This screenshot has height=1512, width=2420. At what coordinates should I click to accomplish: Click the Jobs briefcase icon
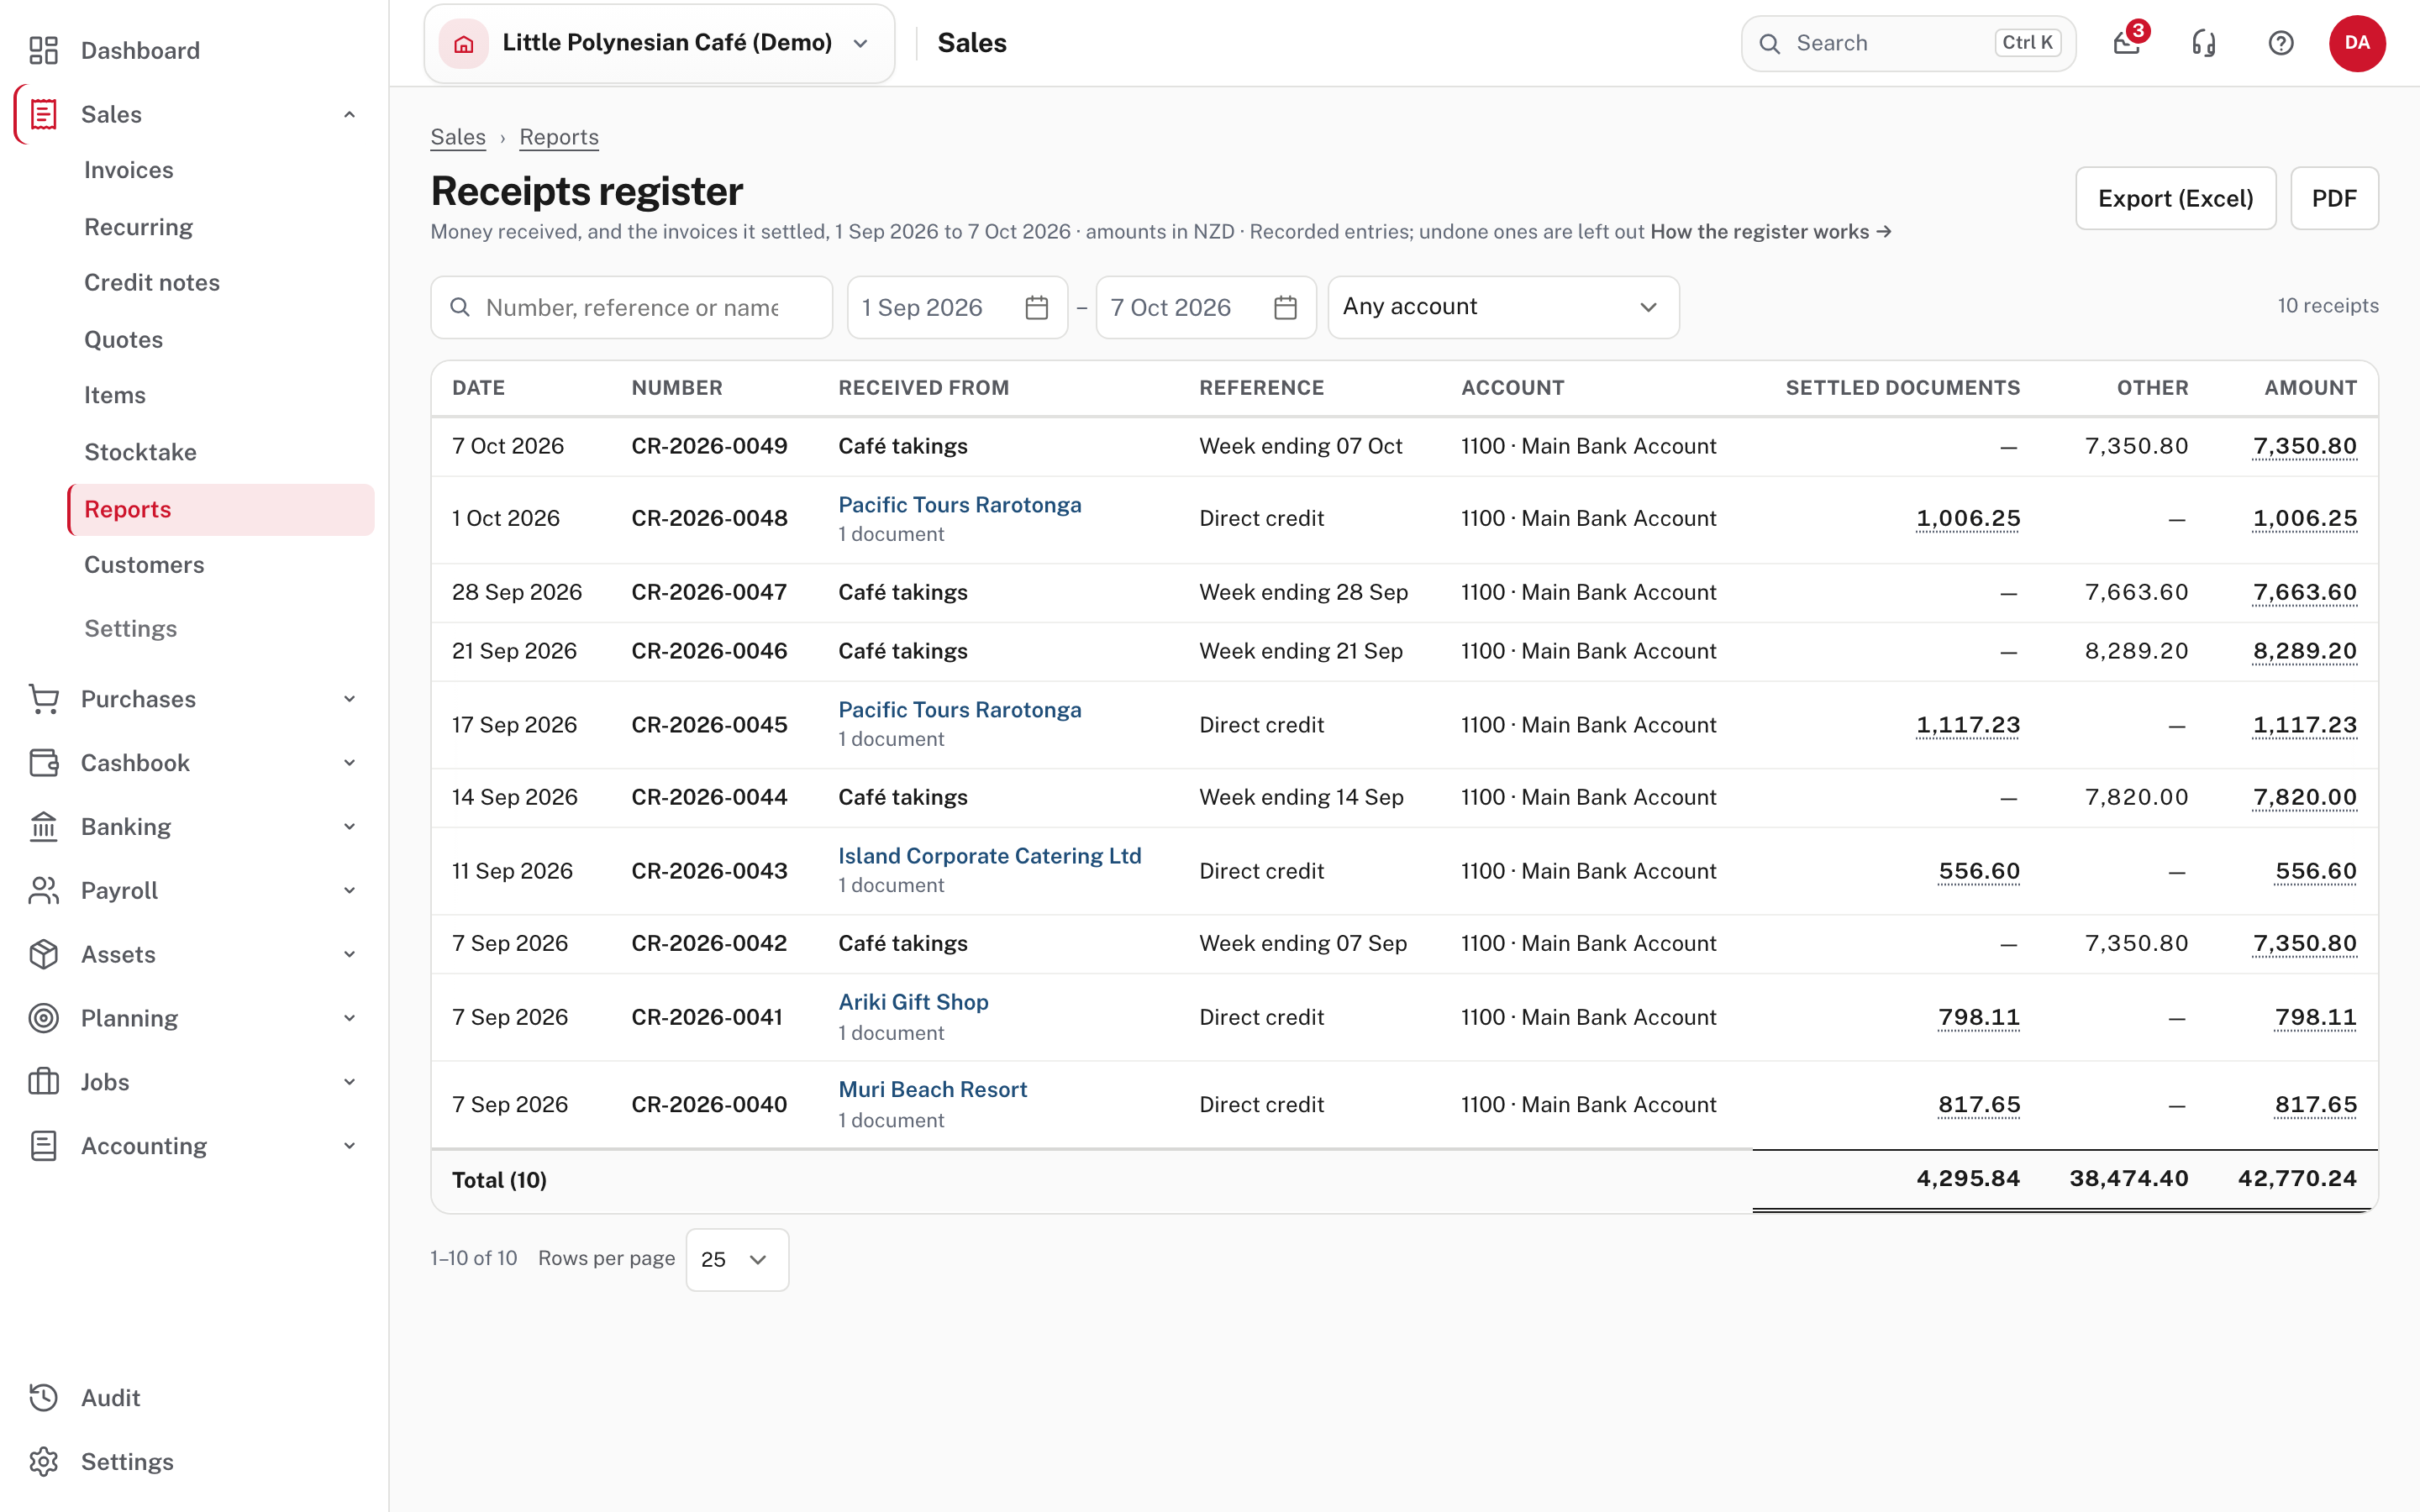point(43,1082)
